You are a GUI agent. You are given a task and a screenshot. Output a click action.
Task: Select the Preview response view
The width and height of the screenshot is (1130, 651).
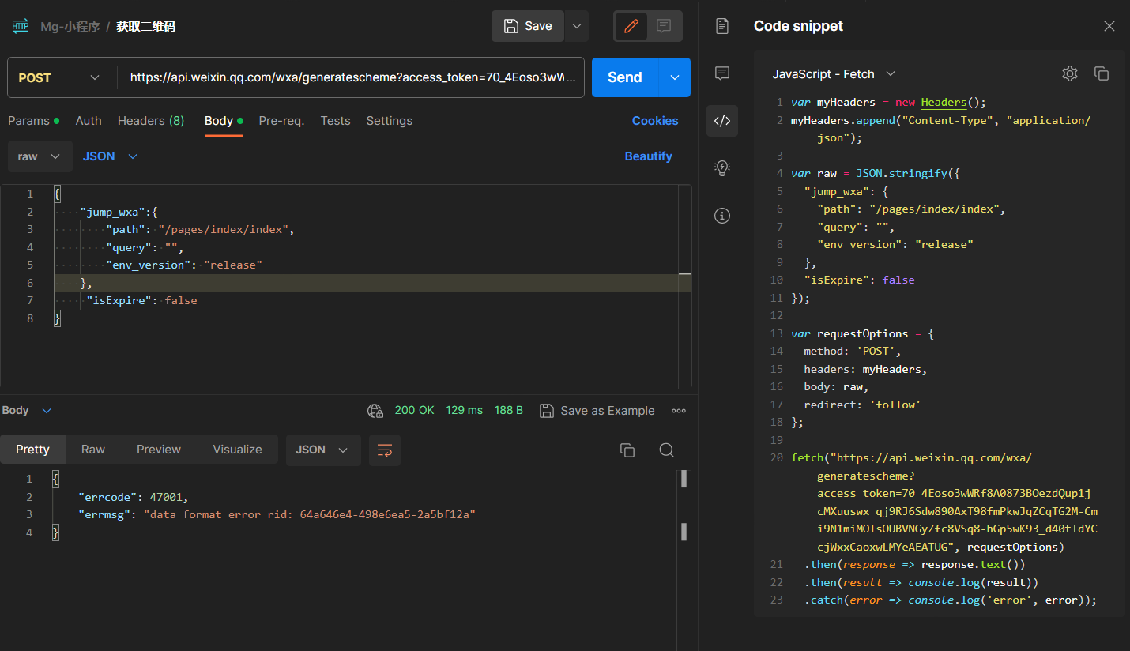(159, 450)
